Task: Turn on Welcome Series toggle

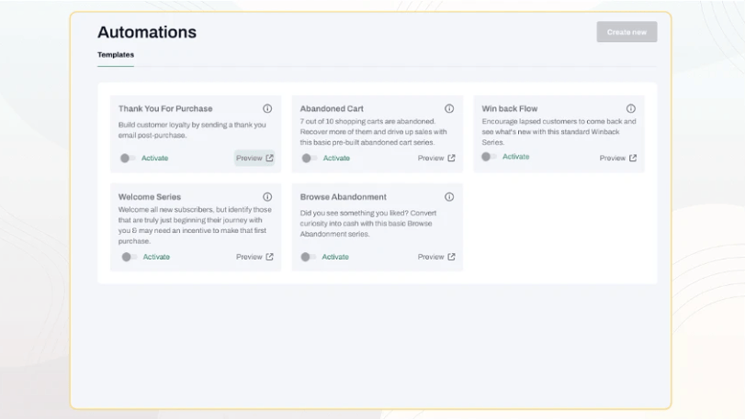Action: click(x=129, y=257)
